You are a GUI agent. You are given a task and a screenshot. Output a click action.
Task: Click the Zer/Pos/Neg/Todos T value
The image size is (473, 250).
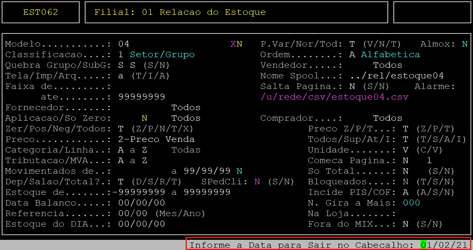(x=121, y=129)
